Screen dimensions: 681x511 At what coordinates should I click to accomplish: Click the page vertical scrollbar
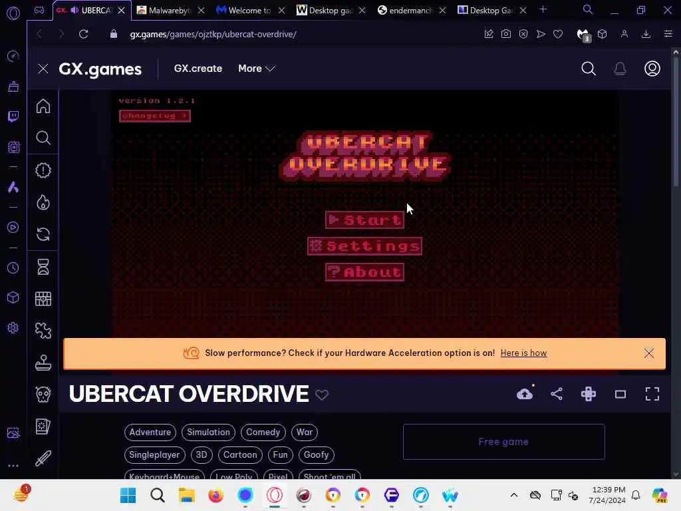pyautogui.click(x=676, y=122)
